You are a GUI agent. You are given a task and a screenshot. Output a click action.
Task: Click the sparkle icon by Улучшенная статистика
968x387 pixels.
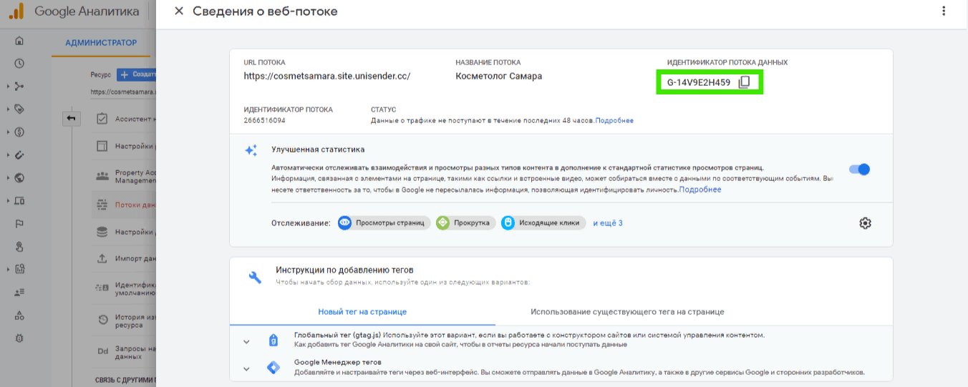click(251, 151)
